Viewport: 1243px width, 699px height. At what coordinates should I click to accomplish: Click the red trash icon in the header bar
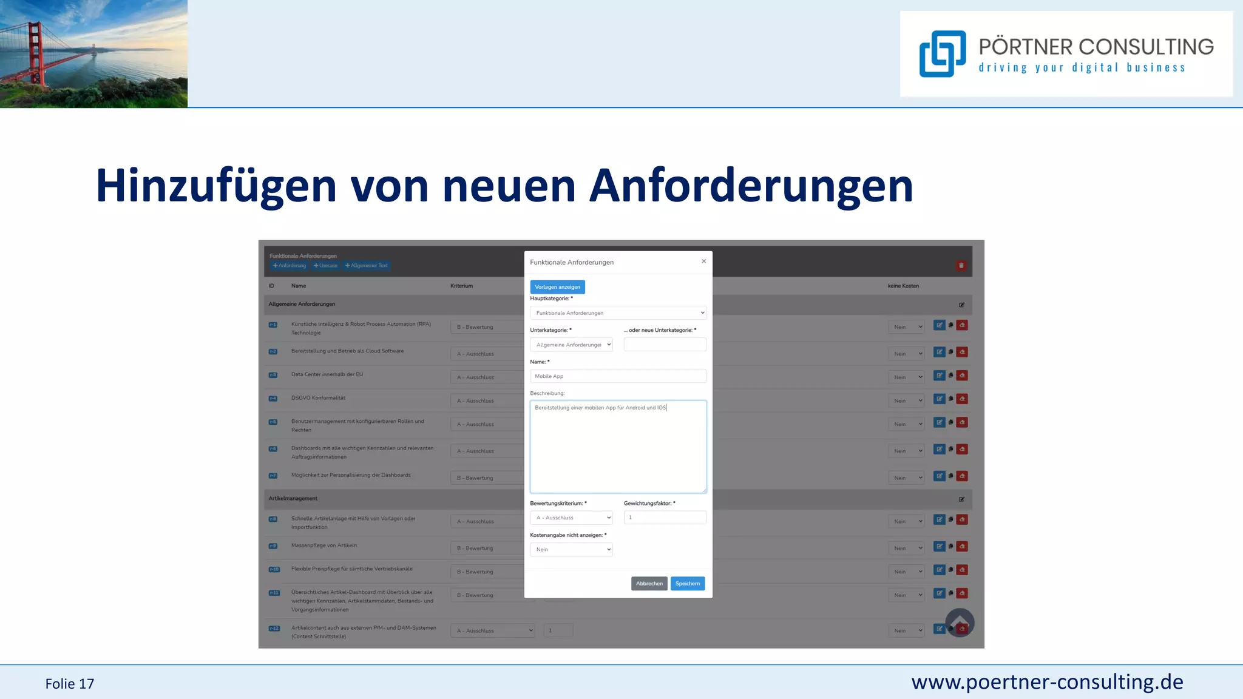961,266
